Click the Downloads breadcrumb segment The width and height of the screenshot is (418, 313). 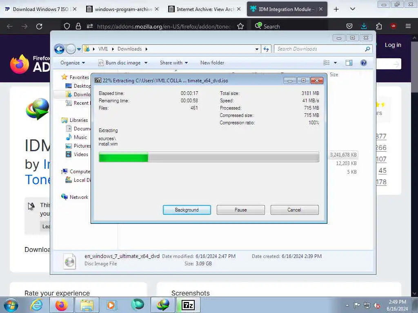coord(129,49)
